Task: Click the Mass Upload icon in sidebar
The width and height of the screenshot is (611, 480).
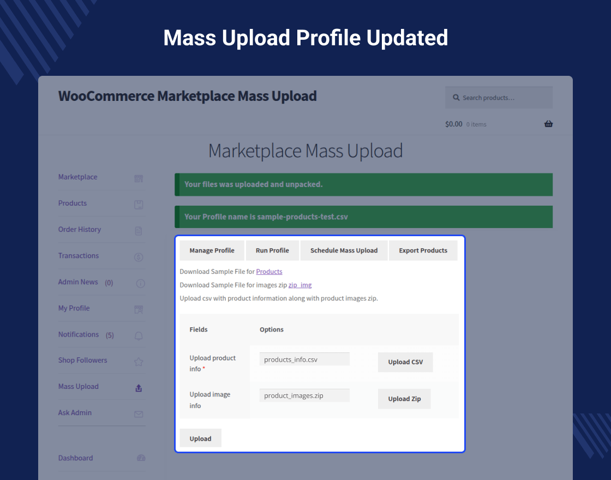Action: click(x=139, y=388)
